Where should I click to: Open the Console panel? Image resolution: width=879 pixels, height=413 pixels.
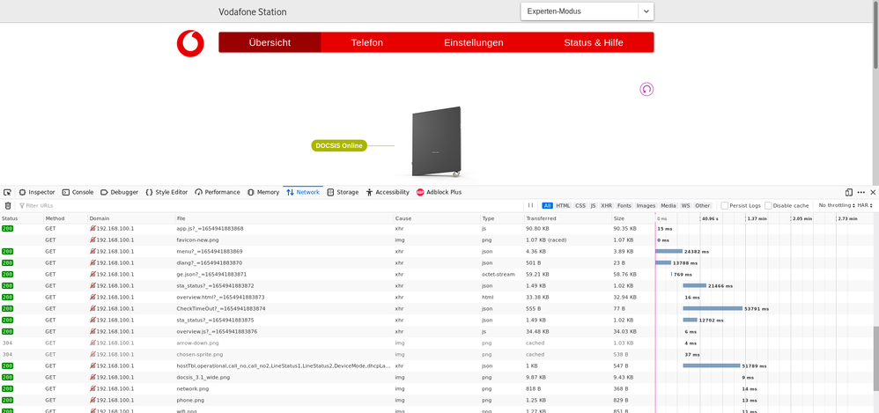[x=78, y=192]
